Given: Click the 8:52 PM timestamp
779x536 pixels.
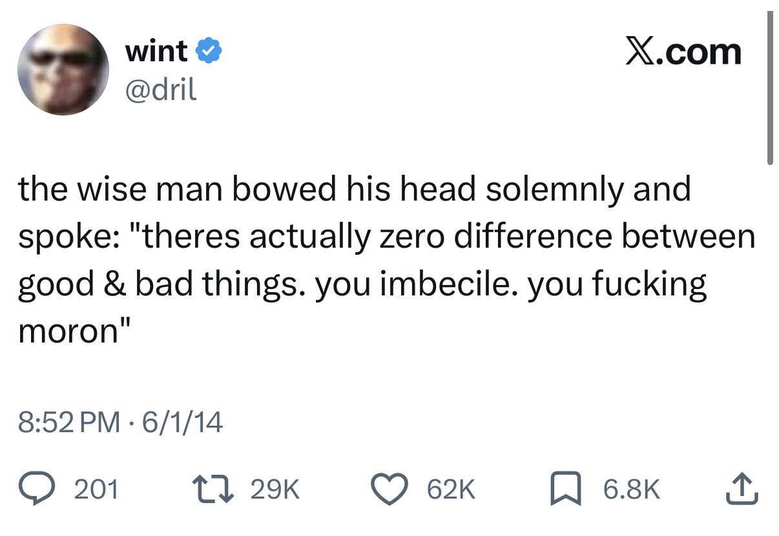Looking at the screenshot, I should [68, 422].
